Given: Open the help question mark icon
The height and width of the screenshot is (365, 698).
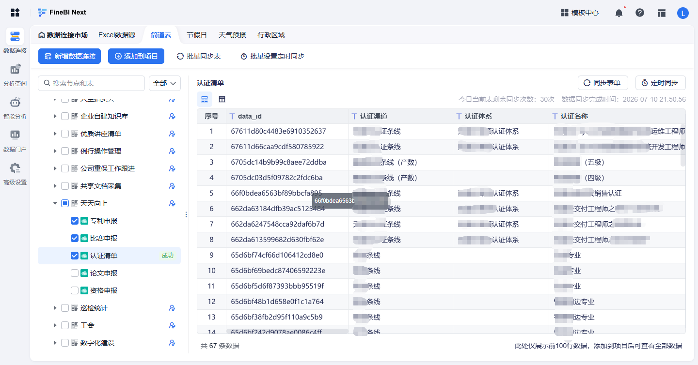Looking at the screenshot, I should click(640, 13).
